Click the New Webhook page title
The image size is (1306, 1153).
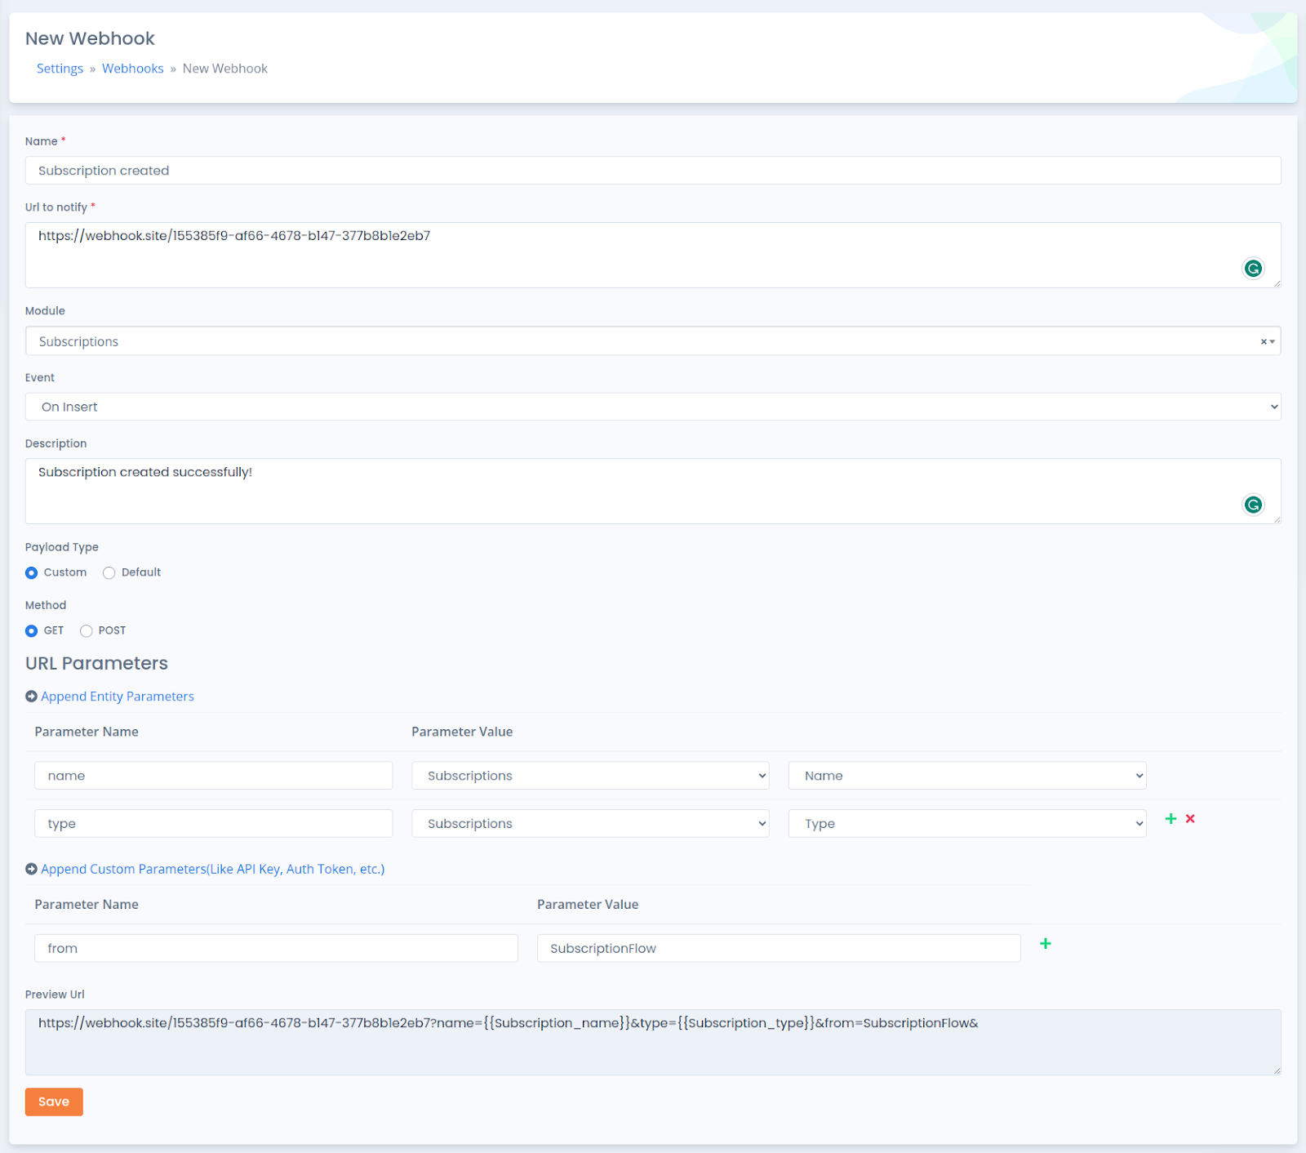pos(90,38)
